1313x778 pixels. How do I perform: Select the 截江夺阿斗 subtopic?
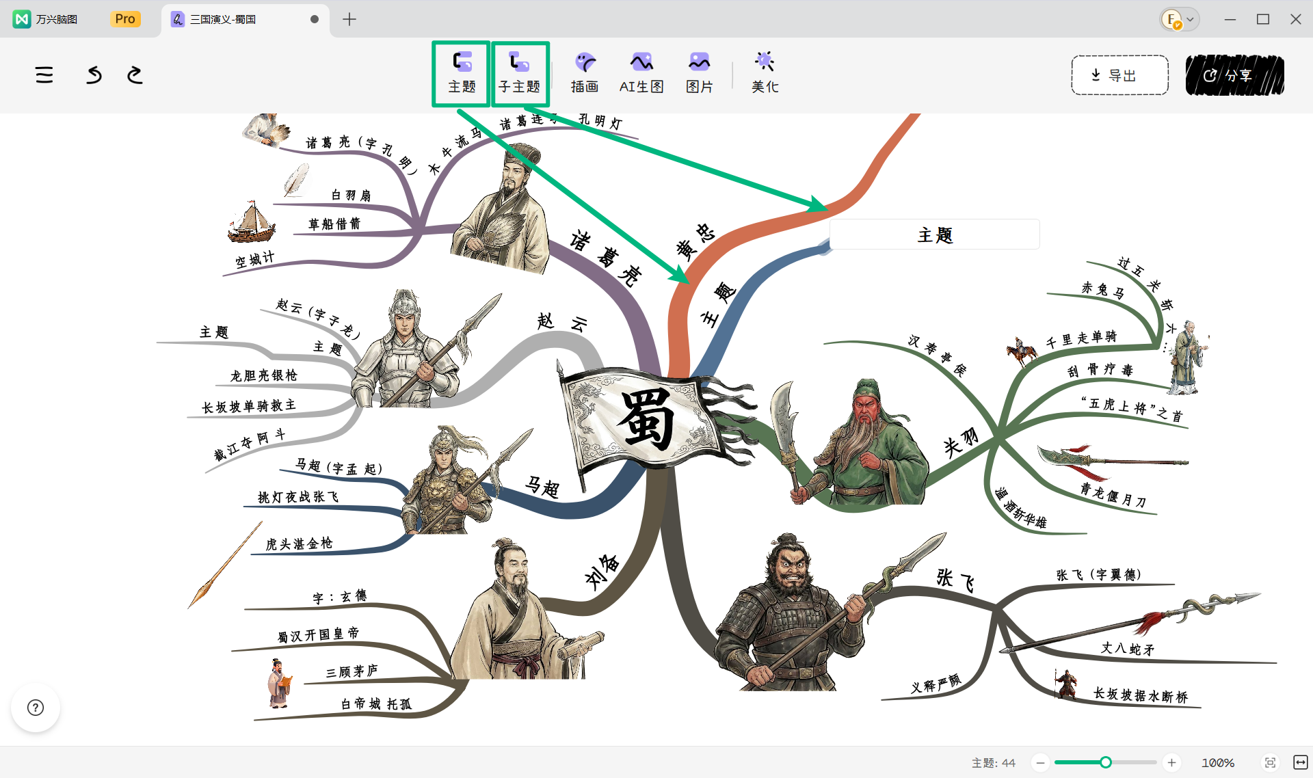[250, 444]
